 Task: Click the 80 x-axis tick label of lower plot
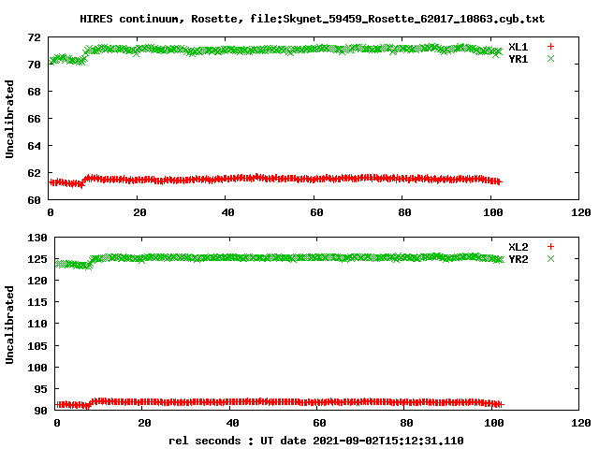tap(407, 423)
